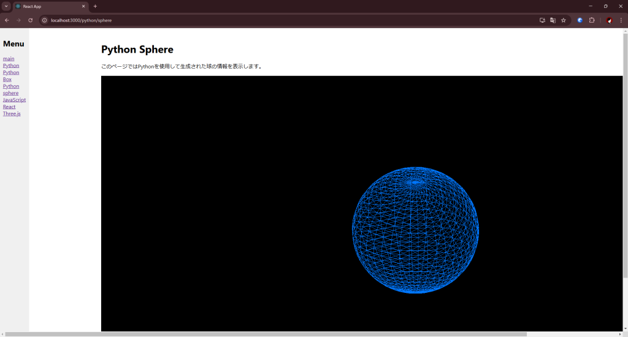Close the React App tab
Screen dimensions: 628x337
[83, 6]
